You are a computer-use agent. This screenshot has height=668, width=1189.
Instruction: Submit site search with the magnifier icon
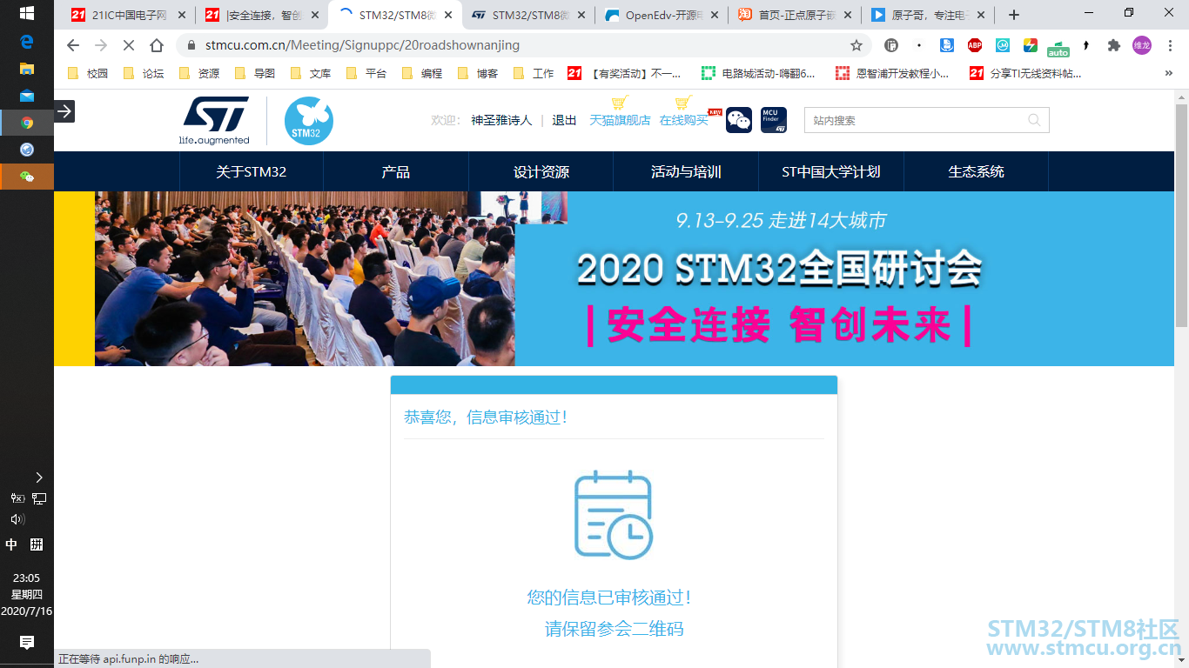pyautogui.click(x=1034, y=120)
